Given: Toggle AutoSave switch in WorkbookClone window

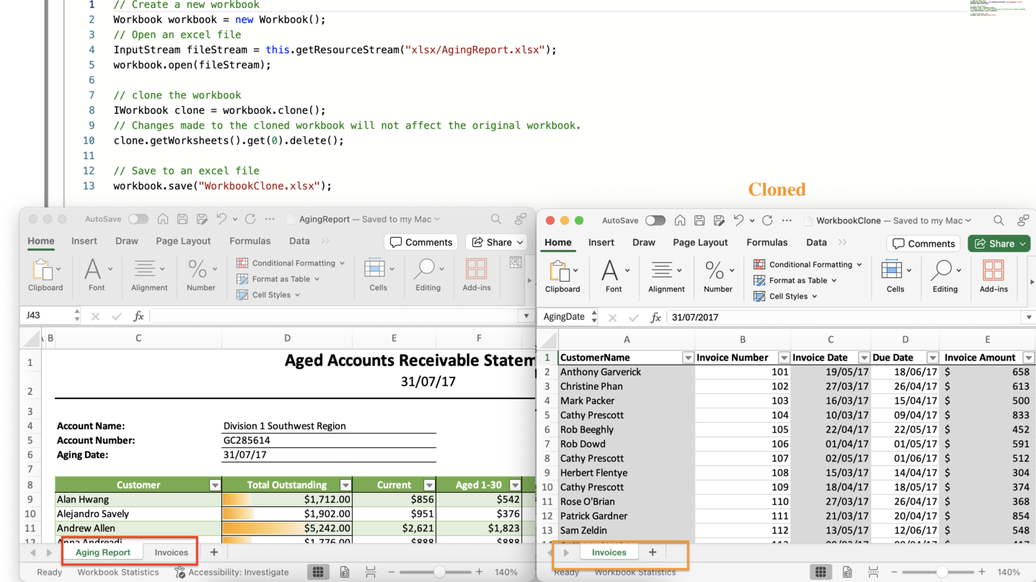Looking at the screenshot, I should tap(655, 220).
